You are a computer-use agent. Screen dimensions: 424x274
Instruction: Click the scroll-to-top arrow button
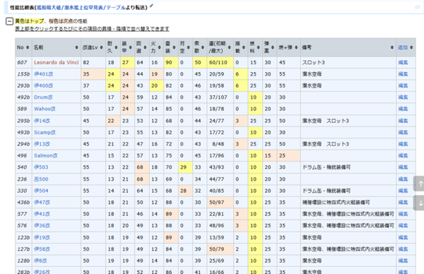420,184
